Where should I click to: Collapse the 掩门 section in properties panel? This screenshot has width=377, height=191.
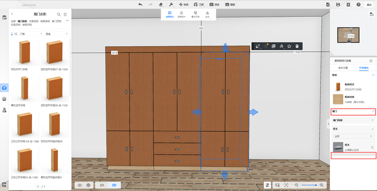[373, 111]
